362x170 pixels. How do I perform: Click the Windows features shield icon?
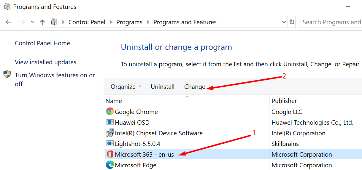click(x=7, y=74)
